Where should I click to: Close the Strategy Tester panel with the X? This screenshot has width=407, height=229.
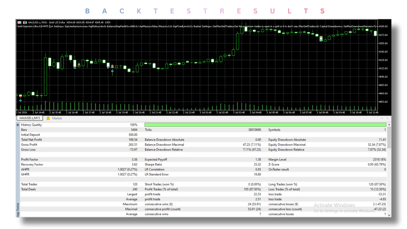tap(18, 125)
